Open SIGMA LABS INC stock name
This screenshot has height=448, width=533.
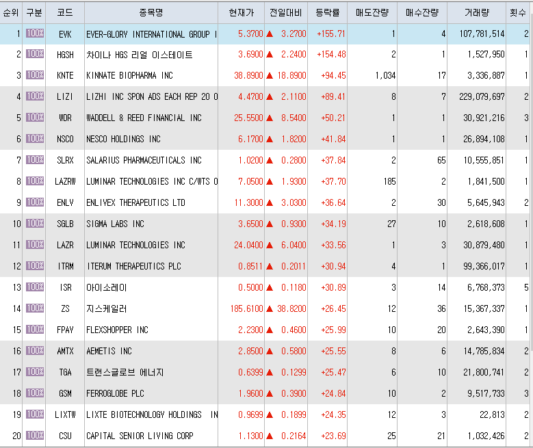click(115, 224)
